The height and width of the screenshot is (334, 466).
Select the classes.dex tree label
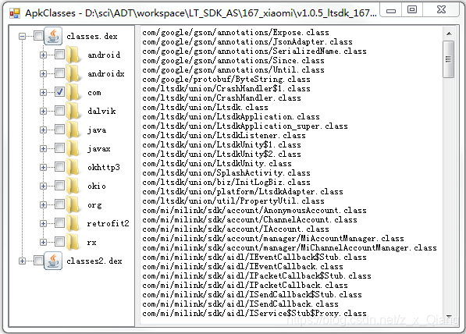tap(92, 36)
